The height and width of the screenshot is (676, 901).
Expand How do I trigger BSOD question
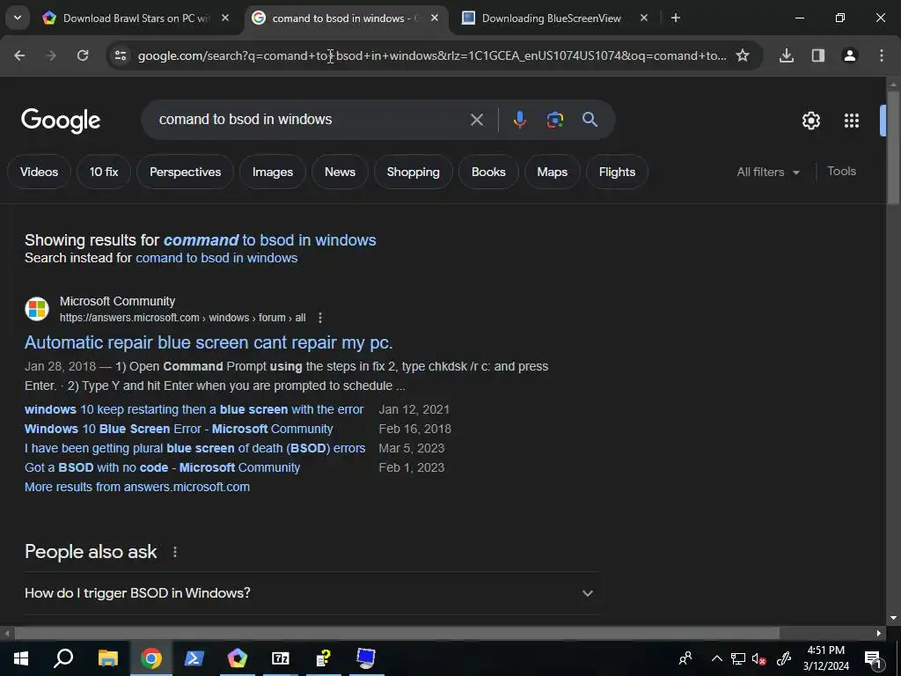pyautogui.click(x=311, y=593)
